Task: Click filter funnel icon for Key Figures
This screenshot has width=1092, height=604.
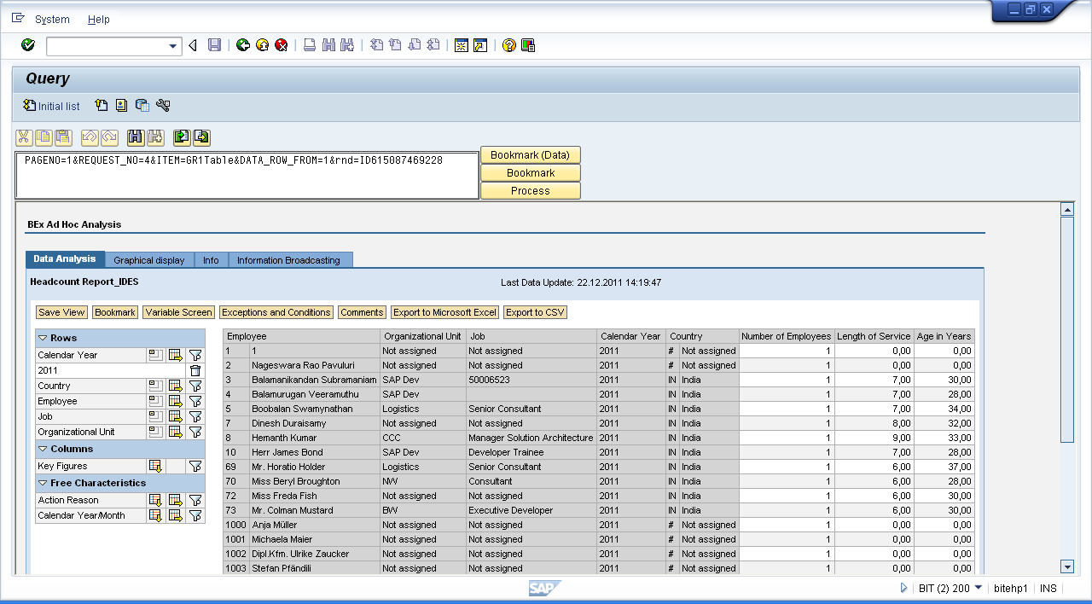Action: click(195, 466)
